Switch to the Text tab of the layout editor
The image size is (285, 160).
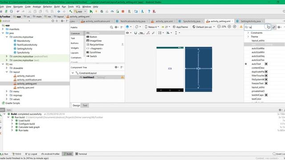85,105
